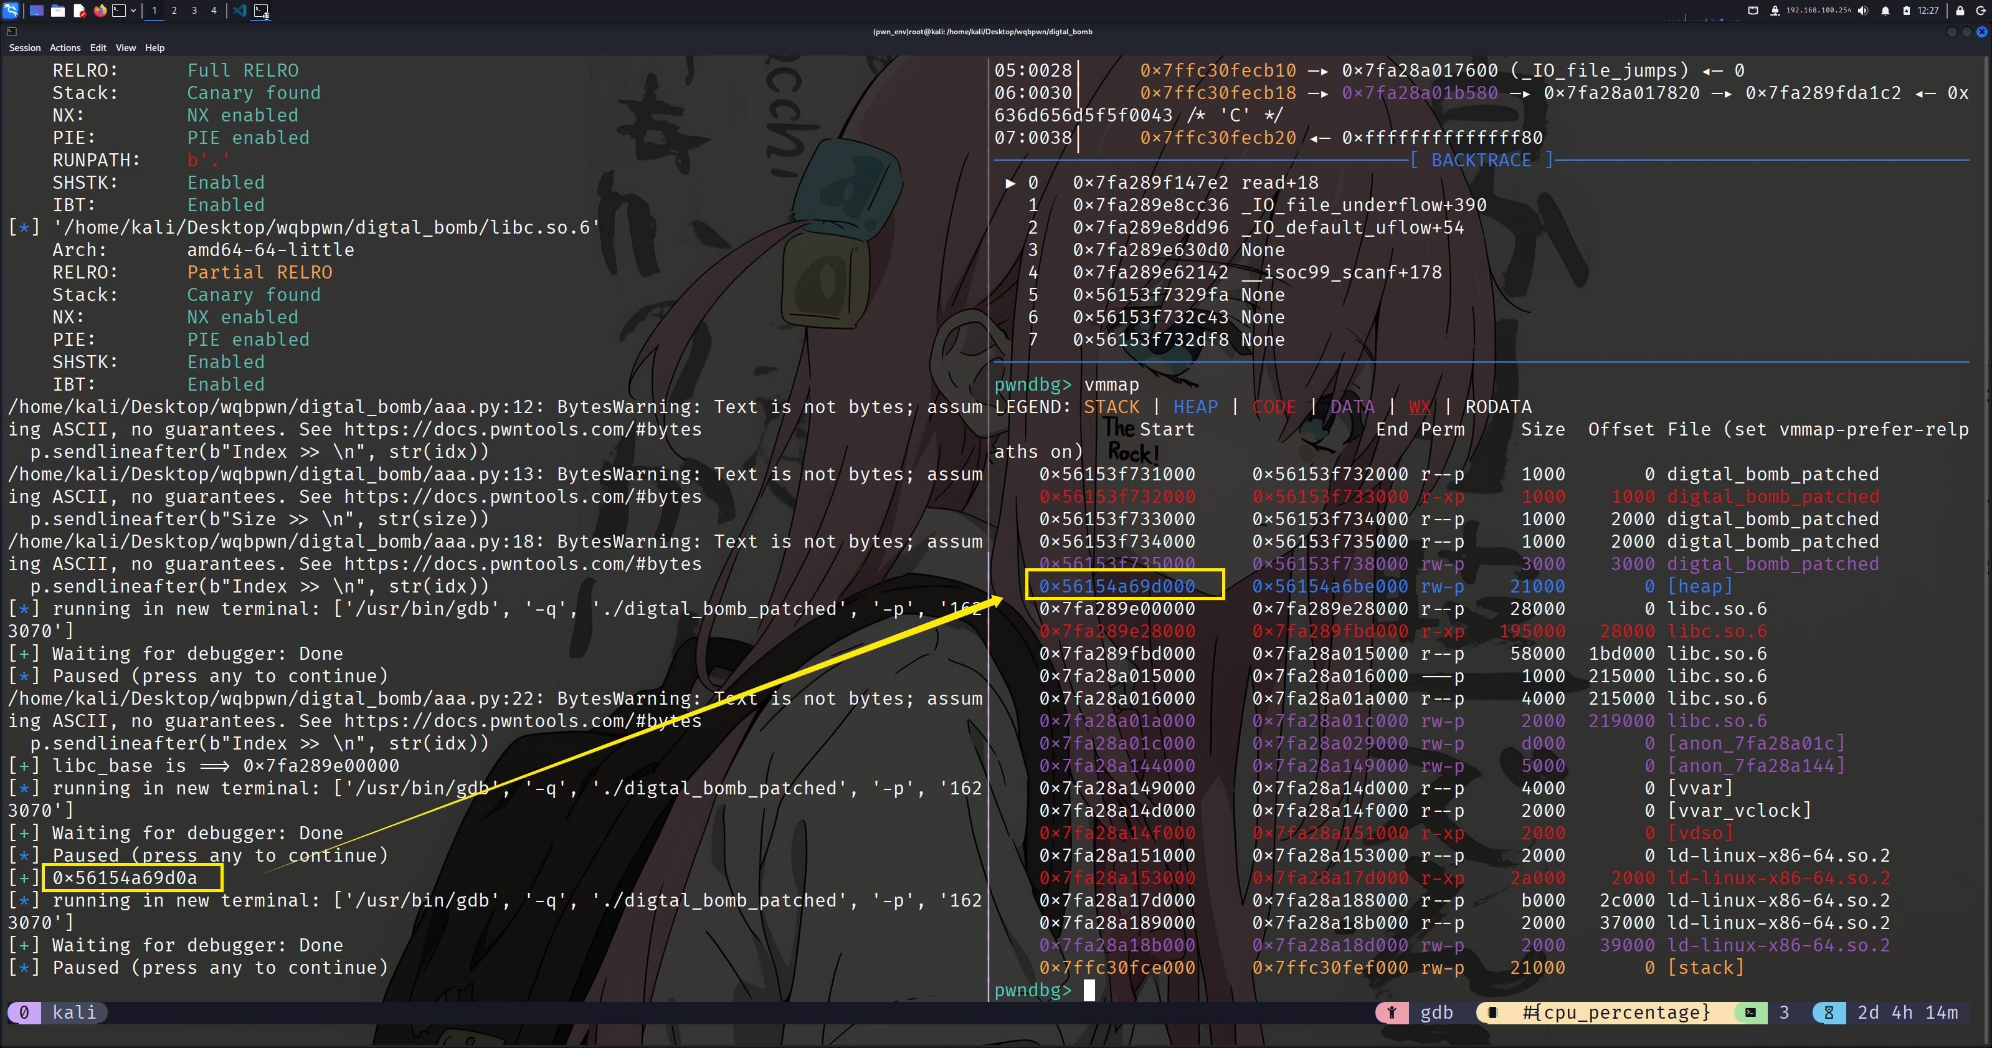Image resolution: width=1992 pixels, height=1048 pixels.
Task: Switch to the VS Code window in taskbar
Action: click(240, 10)
